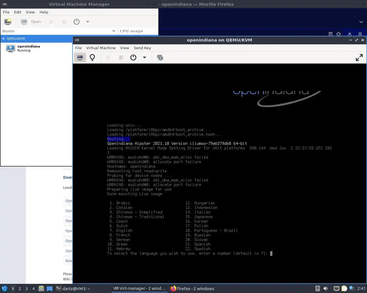Click the taskbar clock showing 2:41
Viewport: 367px width, 293px height.
pos(361,288)
